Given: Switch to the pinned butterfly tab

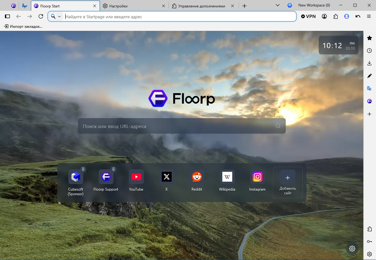Looking at the screenshot, I should point(25,6).
